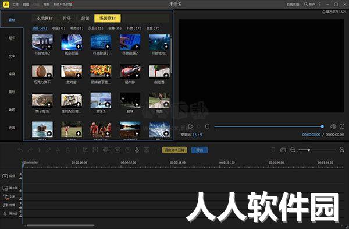Zoom out the timeline
349x229 pixels.
coord(293,150)
